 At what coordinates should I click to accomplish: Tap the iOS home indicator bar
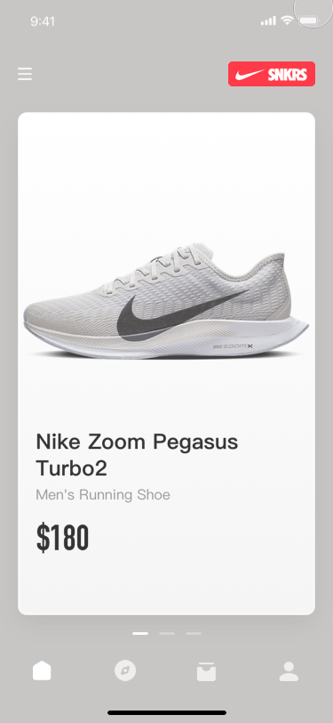(167, 712)
